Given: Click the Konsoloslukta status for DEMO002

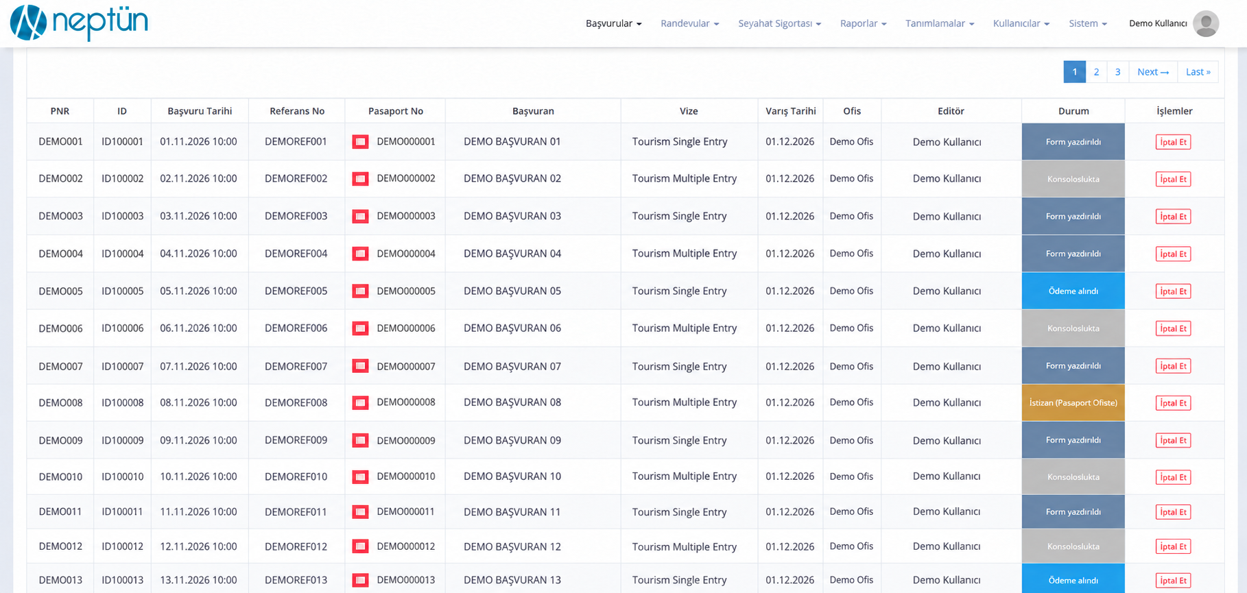Looking at the screenshot, I should point(1073,179).
